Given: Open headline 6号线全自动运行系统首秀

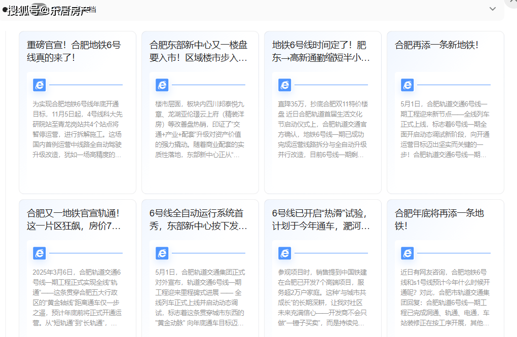Looking at the screenshot, I should (198, 219).
